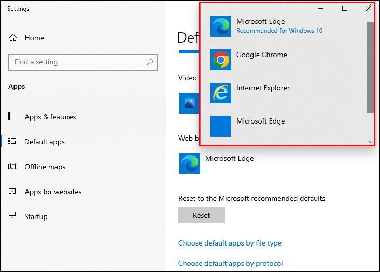
Task: Click the Photos video player icon
Action: [188, 103]
